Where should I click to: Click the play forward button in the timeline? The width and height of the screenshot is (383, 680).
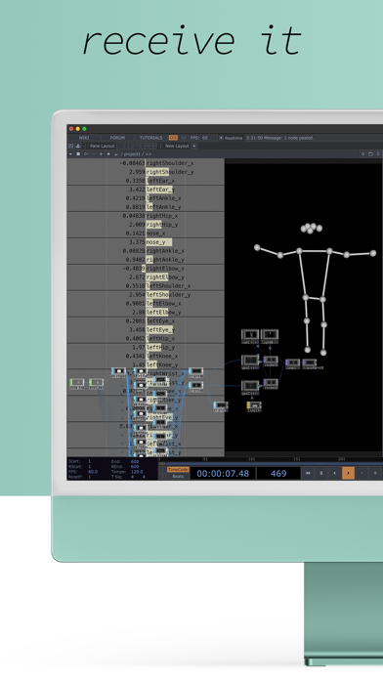pyautogui.click(x=348, y=473)
